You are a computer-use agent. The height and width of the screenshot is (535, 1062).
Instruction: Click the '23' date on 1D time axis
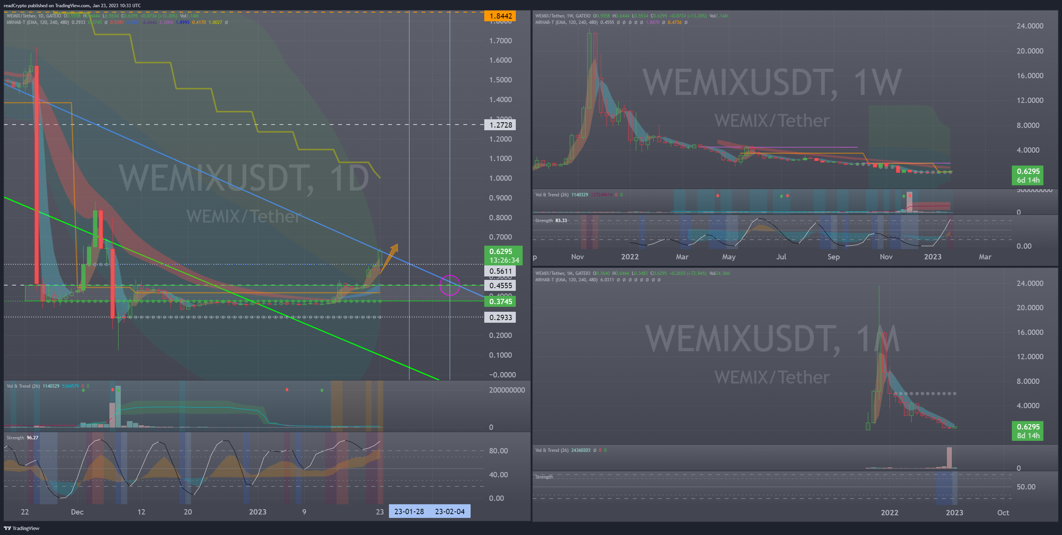point(380,511)
